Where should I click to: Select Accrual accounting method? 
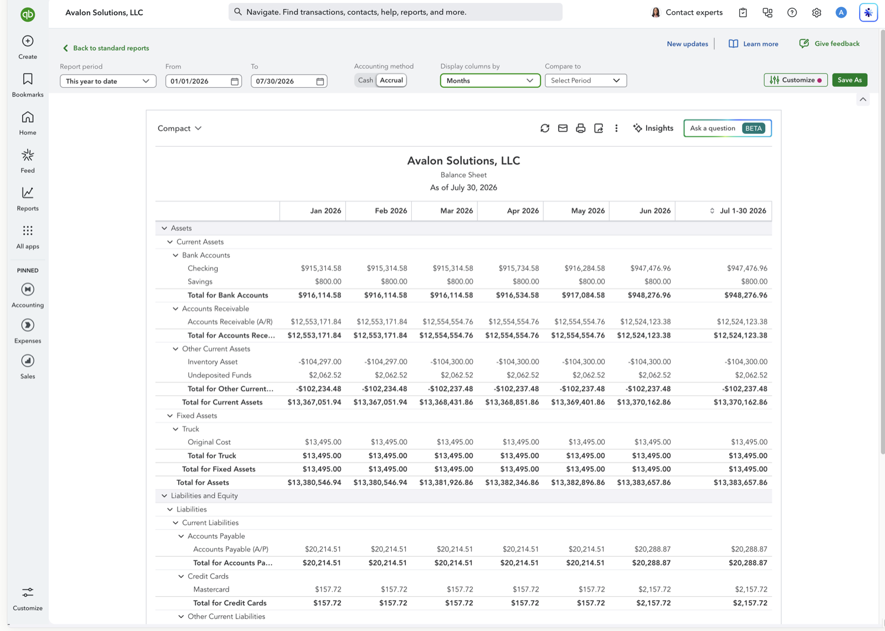point(391,81)
